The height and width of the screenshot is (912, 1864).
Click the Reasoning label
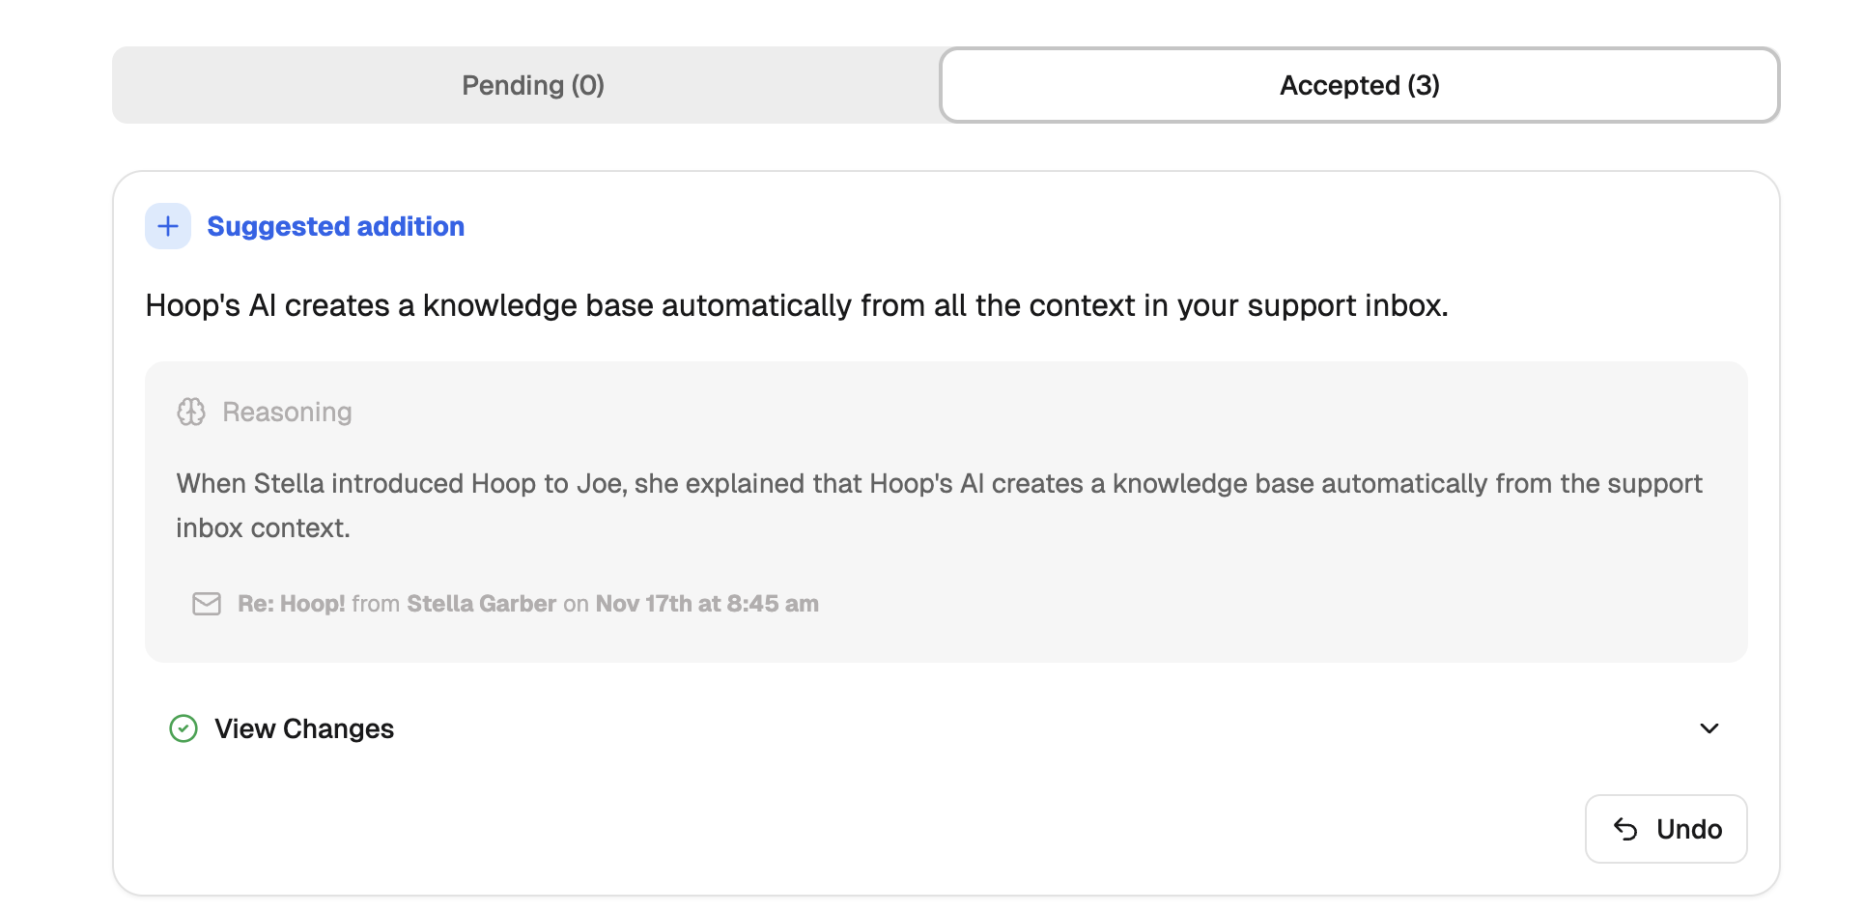coord(287,413)
